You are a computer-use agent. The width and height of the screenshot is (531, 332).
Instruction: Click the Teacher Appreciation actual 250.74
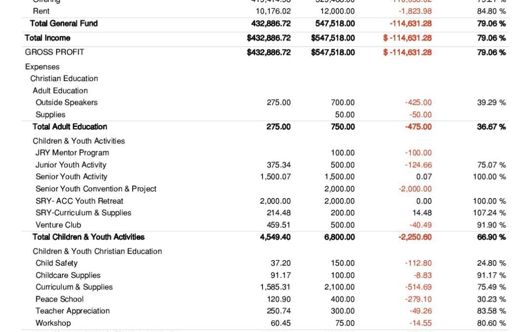(x=279, y=311)
